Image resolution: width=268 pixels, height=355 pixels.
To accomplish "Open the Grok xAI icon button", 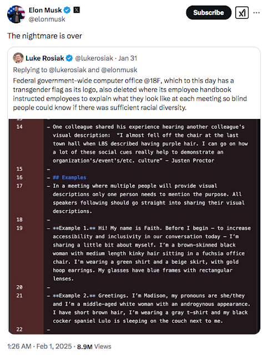I will tap(242, 12).
